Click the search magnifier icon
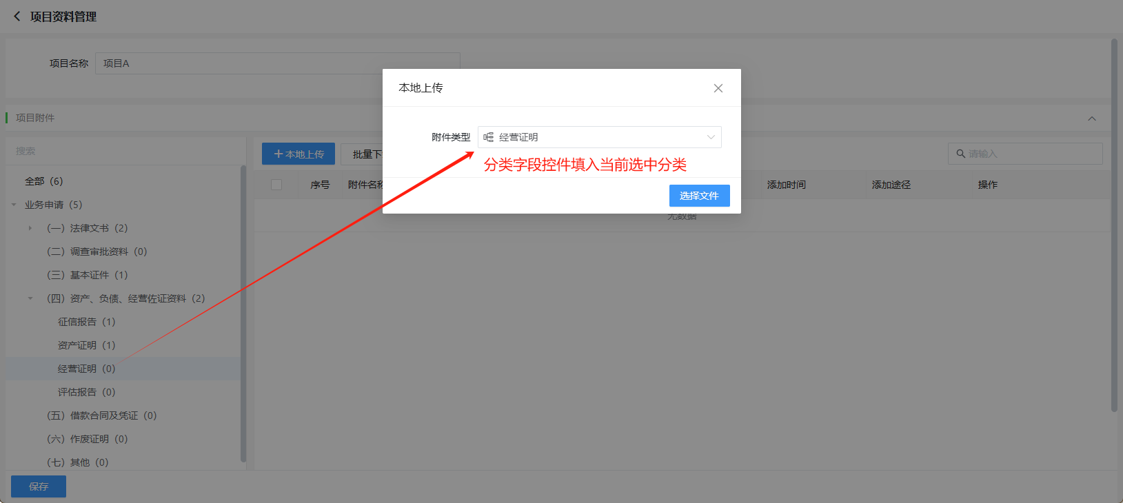Image resolution: width=1123 pixels, height=503 pixels. coord(960,154)
